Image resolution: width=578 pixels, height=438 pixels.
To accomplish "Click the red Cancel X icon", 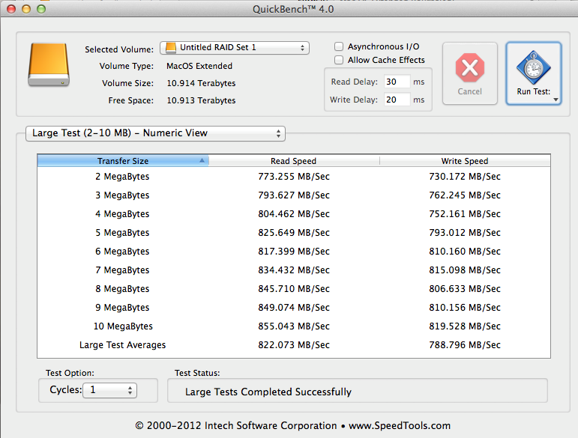I will click(x=469, y=69).
